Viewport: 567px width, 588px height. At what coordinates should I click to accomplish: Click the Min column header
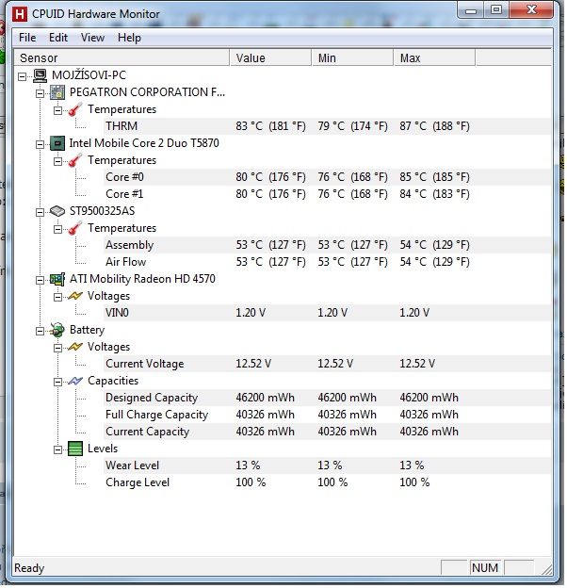tap(352, 58)
